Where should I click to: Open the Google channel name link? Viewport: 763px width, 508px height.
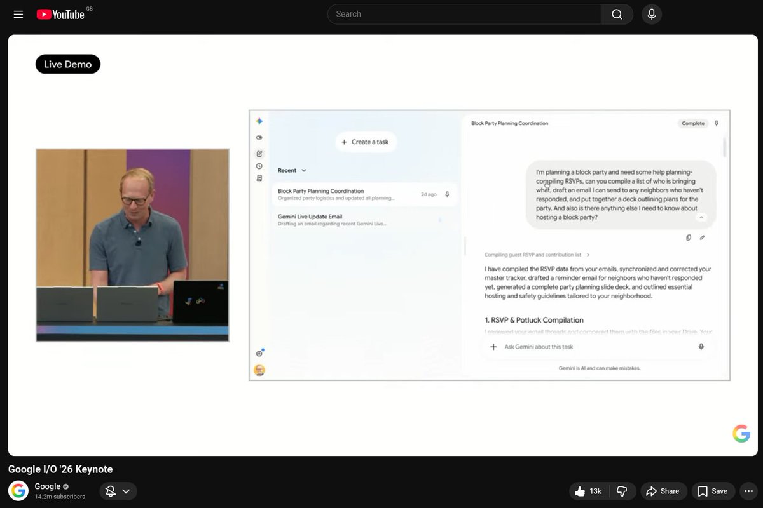[48, 486]
